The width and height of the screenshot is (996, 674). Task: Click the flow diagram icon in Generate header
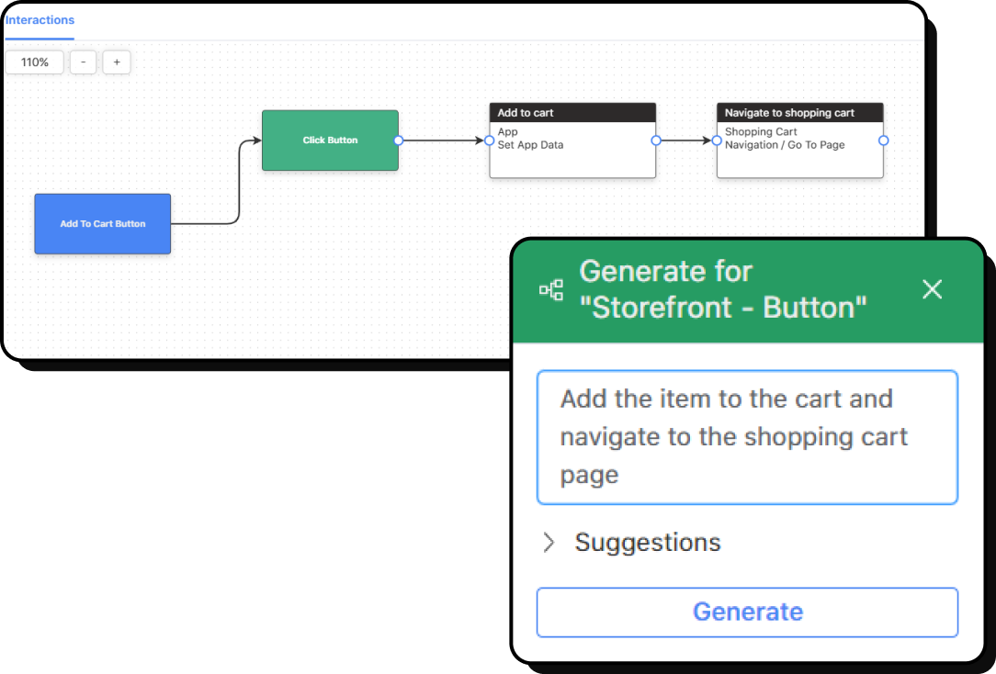point(551,291)
